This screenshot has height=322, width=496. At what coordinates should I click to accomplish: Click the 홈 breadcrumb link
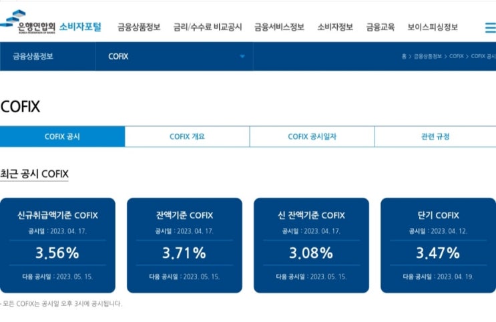pos(404,56)
